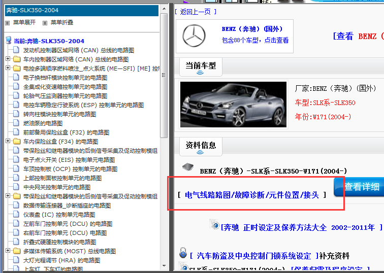Select title bar 奔驰-SLK350-2004 header

pos(82,11)
